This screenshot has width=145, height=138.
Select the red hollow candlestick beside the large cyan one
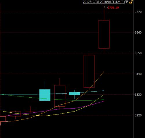pos(60,96)
